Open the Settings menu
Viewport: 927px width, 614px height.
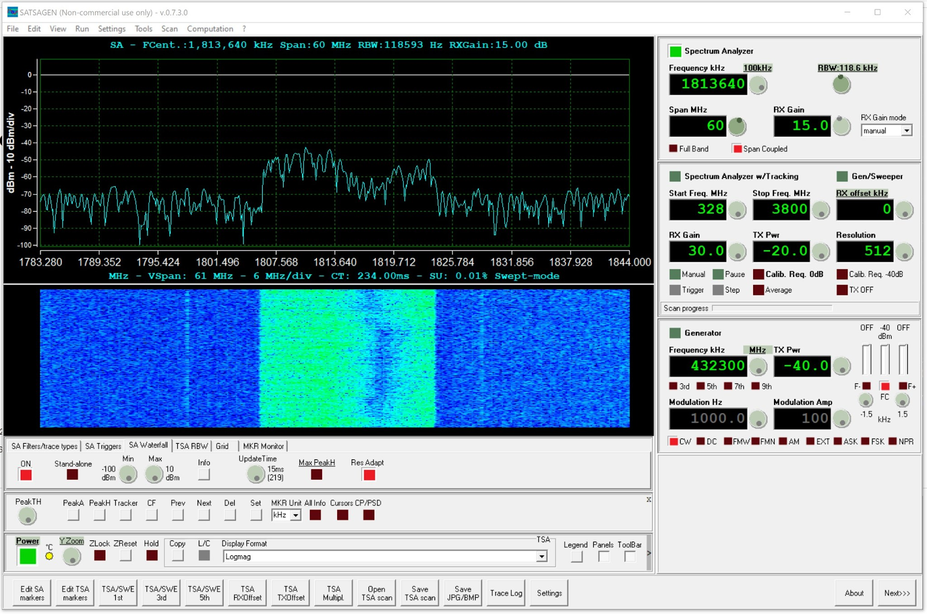(x=112, y=28)
